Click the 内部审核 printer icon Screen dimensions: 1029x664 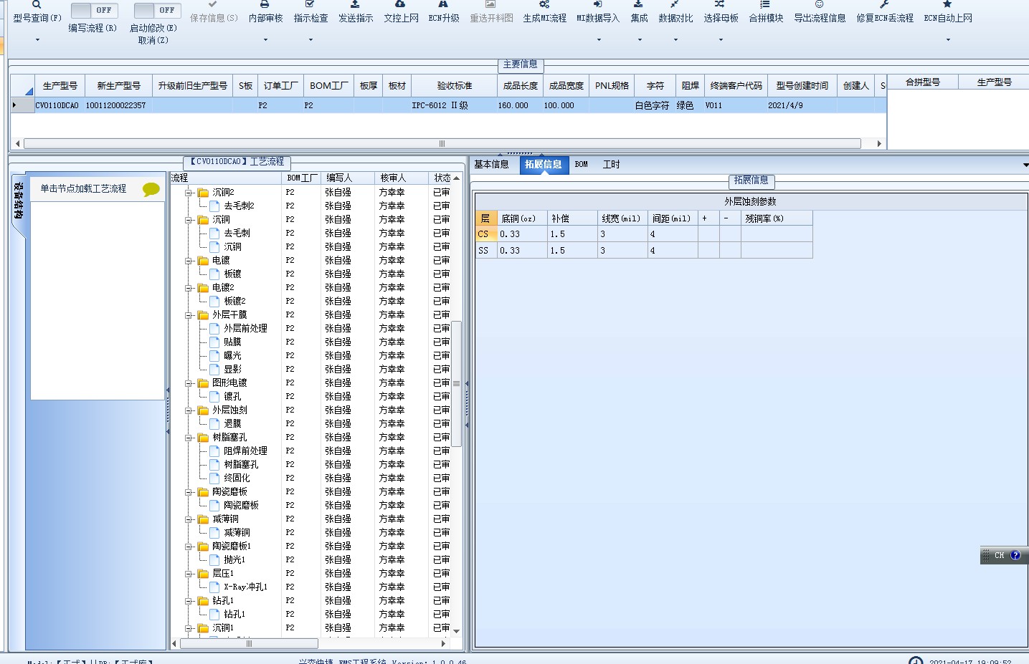[x=265, y=4]
